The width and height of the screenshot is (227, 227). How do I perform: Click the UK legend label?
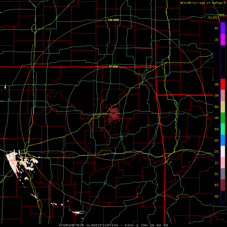coord(216,40)
